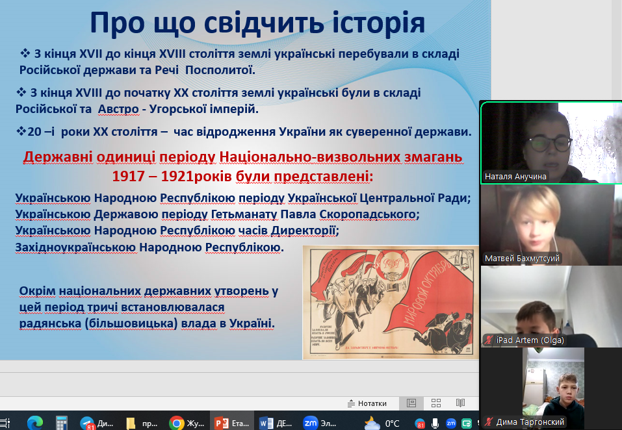
Task: Click the line Українською Народною Республікою часів Директорії
Action: pos(177,231)
